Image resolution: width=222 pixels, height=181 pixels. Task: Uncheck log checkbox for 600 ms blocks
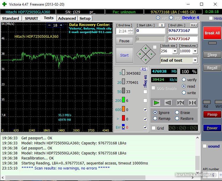(x=145, y=110)
